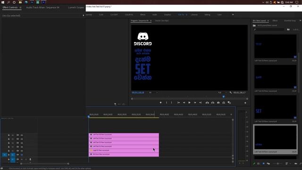Hide the Logo 01 video track
Viewport: 302px width, 170px height.
point(22,151)
